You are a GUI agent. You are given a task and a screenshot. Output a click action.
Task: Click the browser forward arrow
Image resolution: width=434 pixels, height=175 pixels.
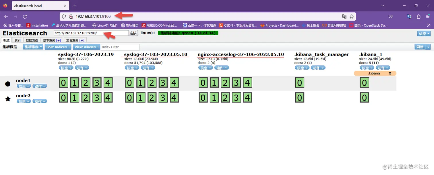15,17
